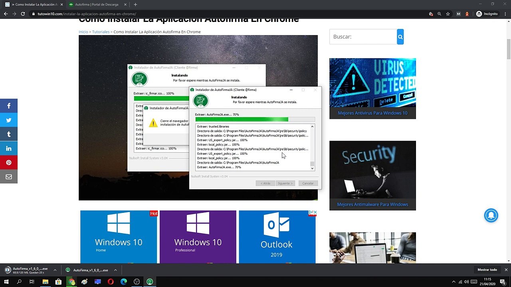
Task: Open the Security hacker thumbnail
Action: coord(372,169)
